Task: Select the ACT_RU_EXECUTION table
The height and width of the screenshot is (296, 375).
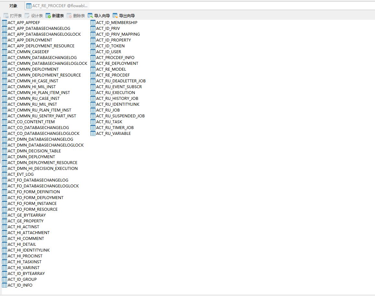Action: [115, 93]
